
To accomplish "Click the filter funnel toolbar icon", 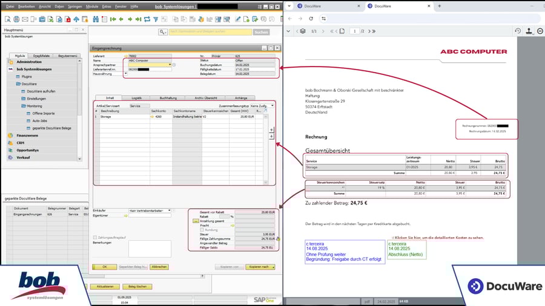I will (156, 19).
